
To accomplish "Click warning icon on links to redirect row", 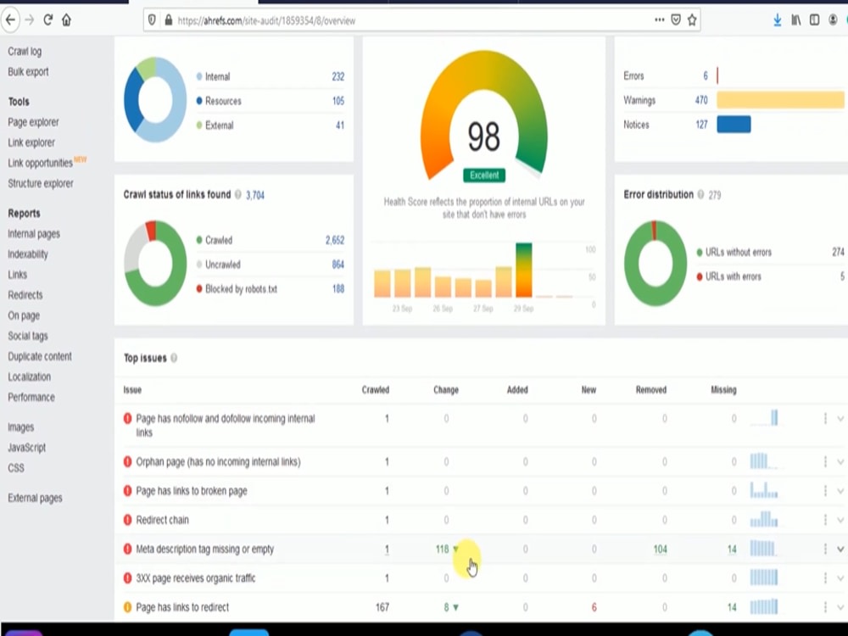I will point(128,607).
